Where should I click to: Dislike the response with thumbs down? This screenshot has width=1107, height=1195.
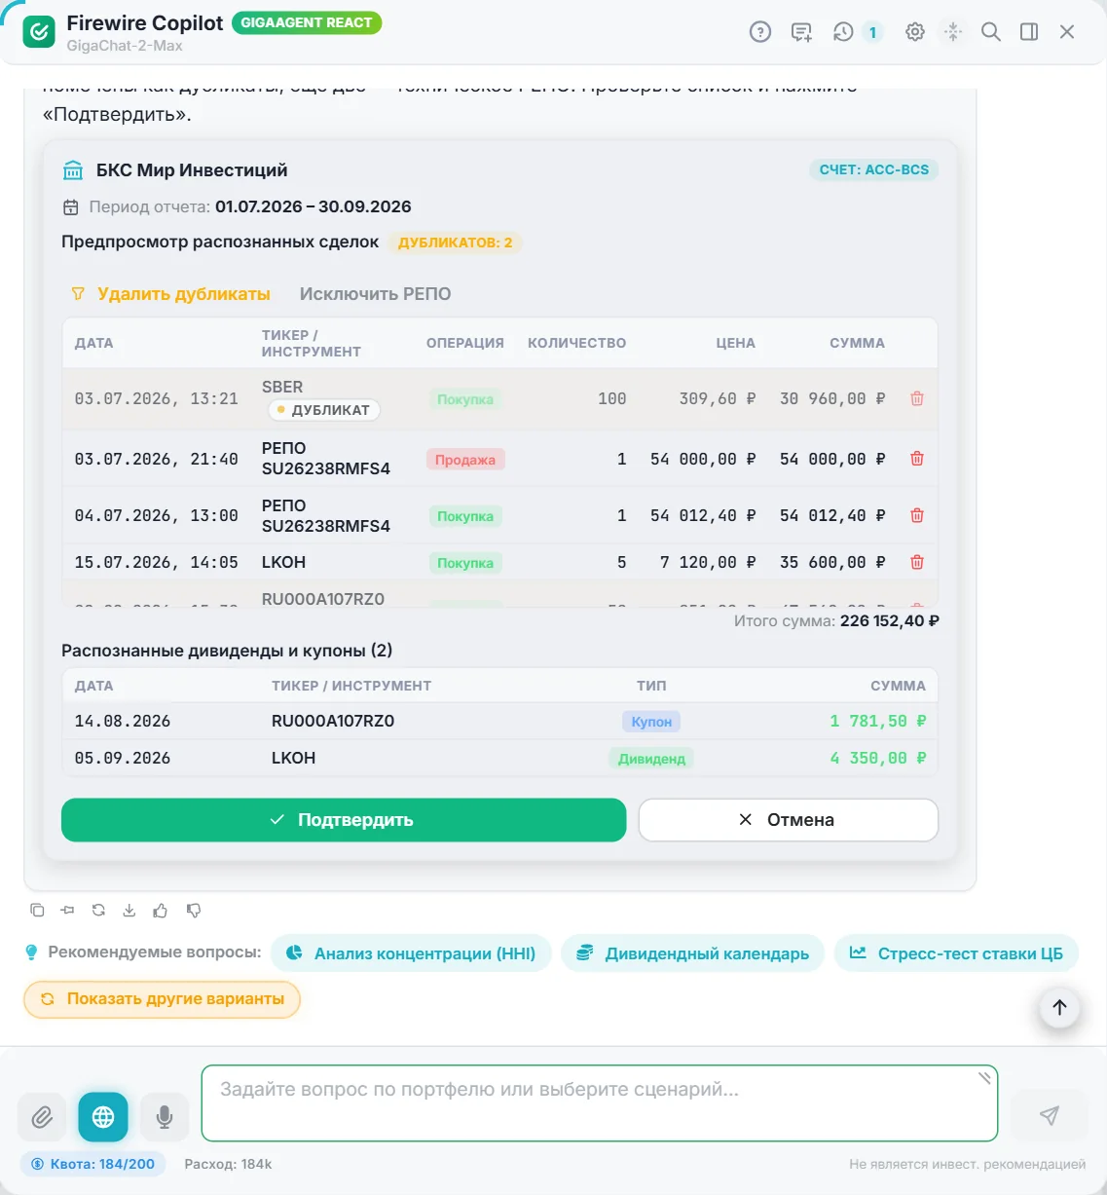coord(194,911)
